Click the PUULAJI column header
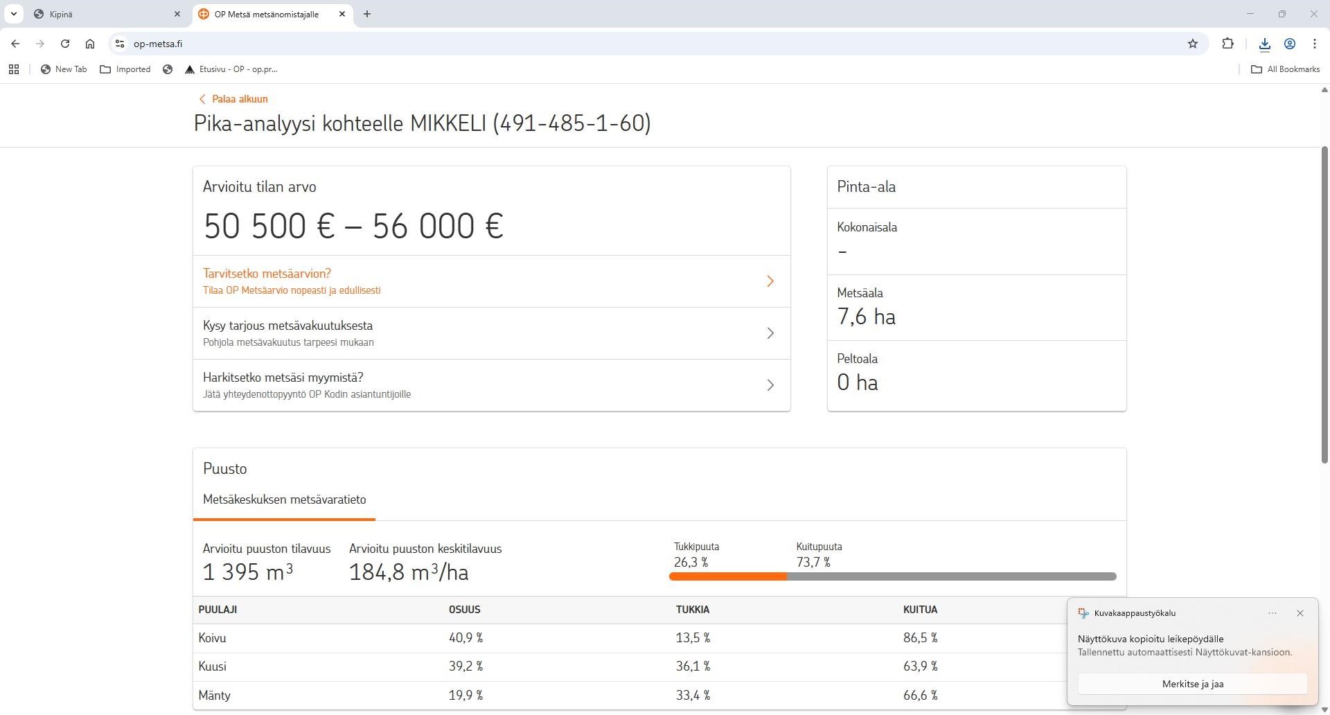Image resolution: width=1330 pixels, height=715 pixels. point(218,610)
